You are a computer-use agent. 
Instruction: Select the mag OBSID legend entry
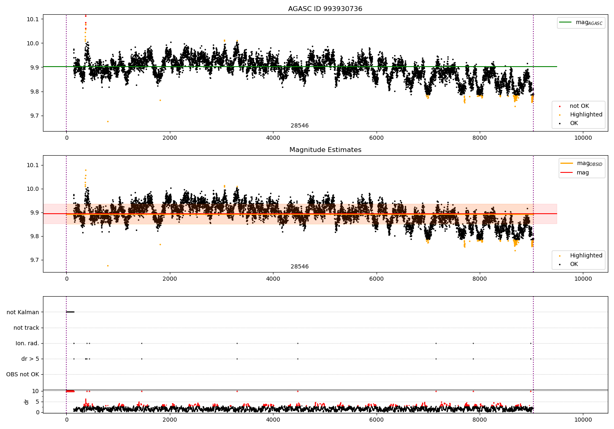coord(582,163)
